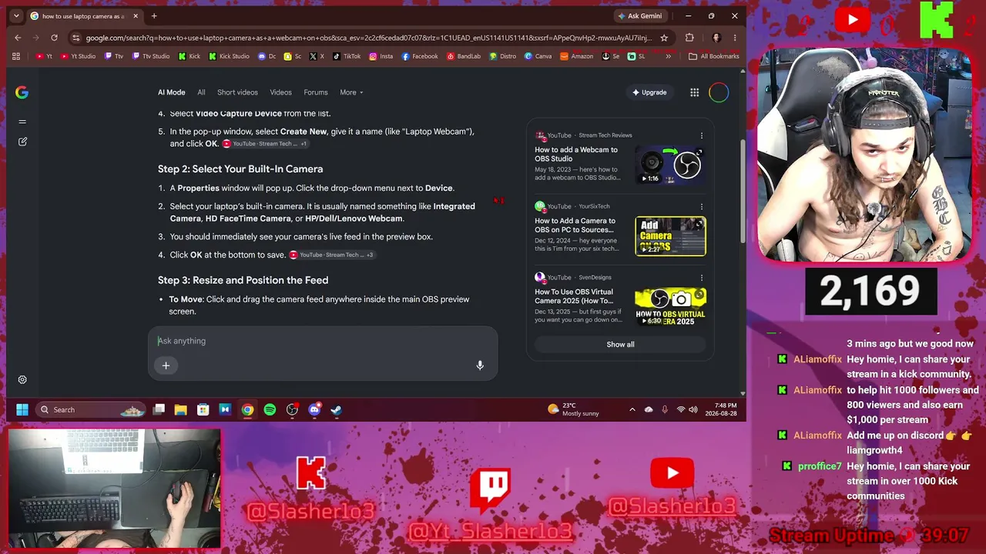Click the Ask Gemini button
Screen dimensions: 986x554
tap(640, 16)
